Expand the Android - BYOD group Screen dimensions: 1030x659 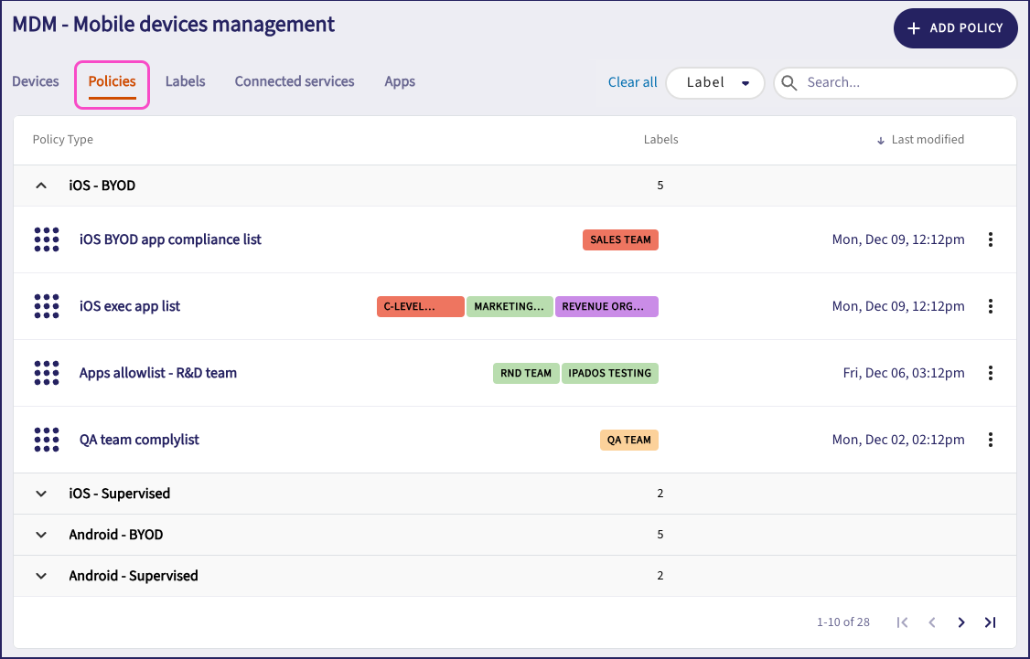tap(40, 535)
